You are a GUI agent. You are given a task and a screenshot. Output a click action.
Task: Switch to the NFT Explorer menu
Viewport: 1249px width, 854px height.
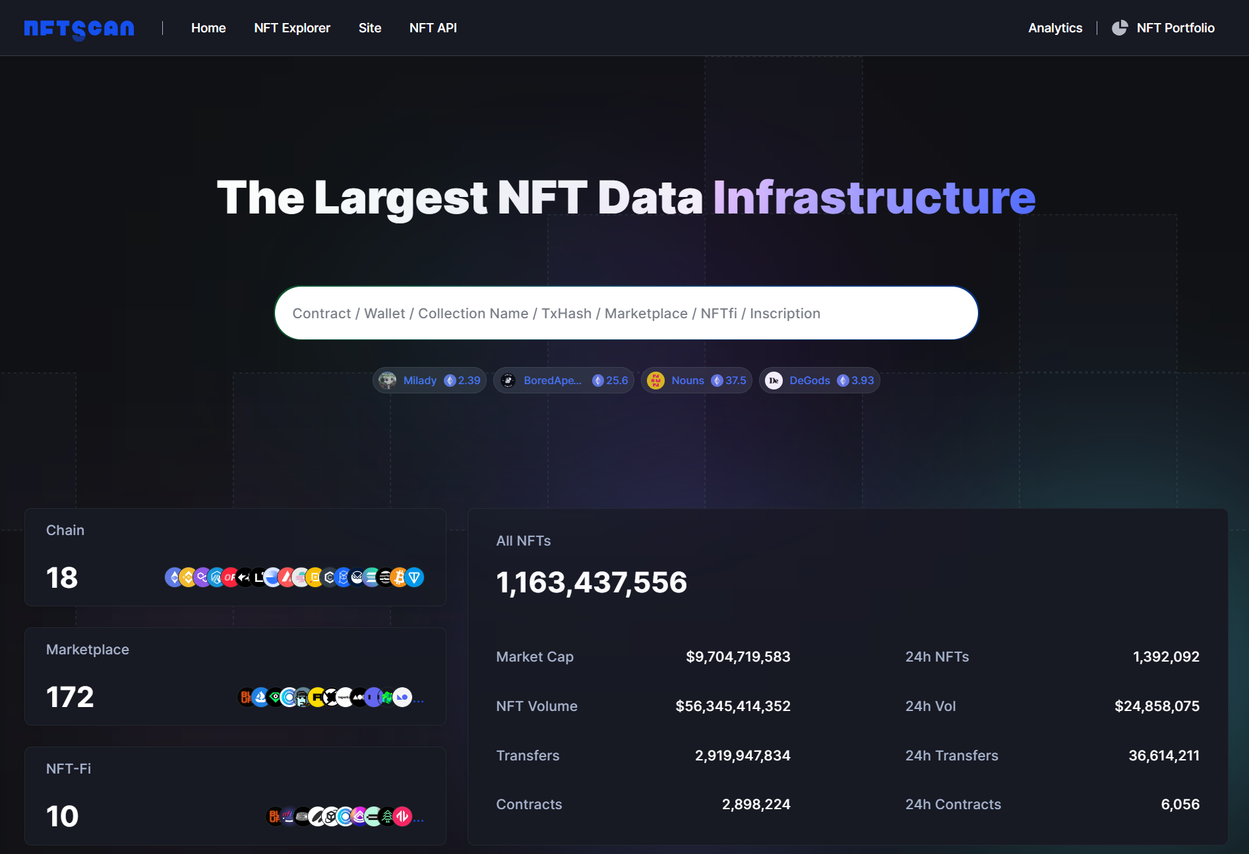click(x=291, y=28)
